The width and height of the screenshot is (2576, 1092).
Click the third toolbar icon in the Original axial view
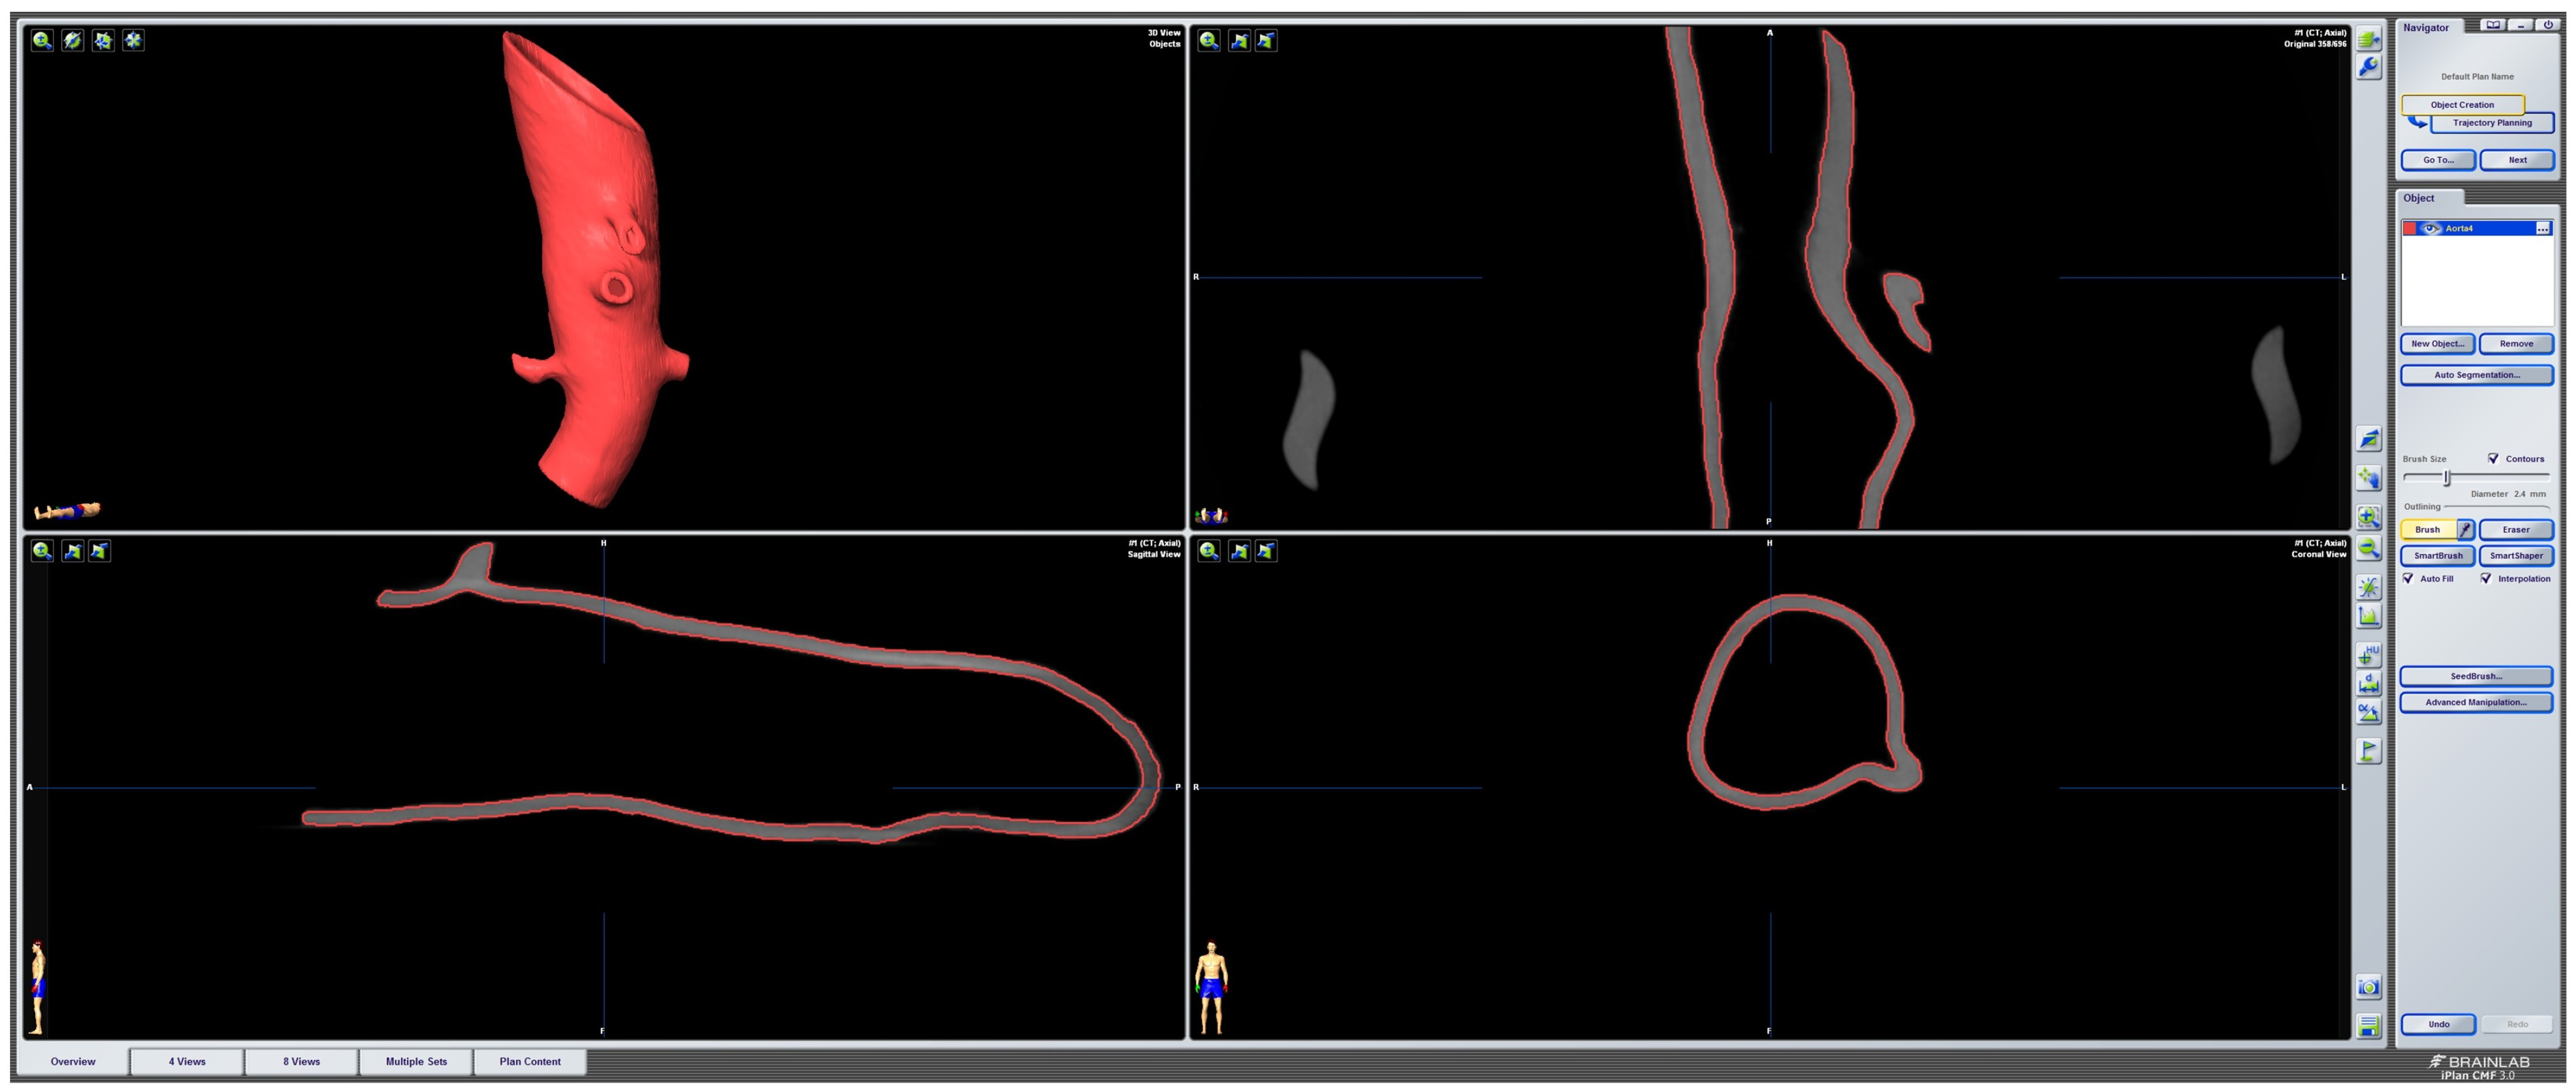coord(1266,40)
